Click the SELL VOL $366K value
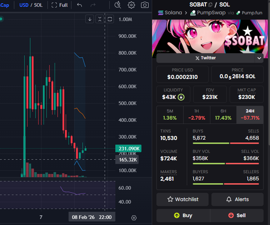Viewport: 270px width, 225px height. pyautogui.click(x=251, y=158)
